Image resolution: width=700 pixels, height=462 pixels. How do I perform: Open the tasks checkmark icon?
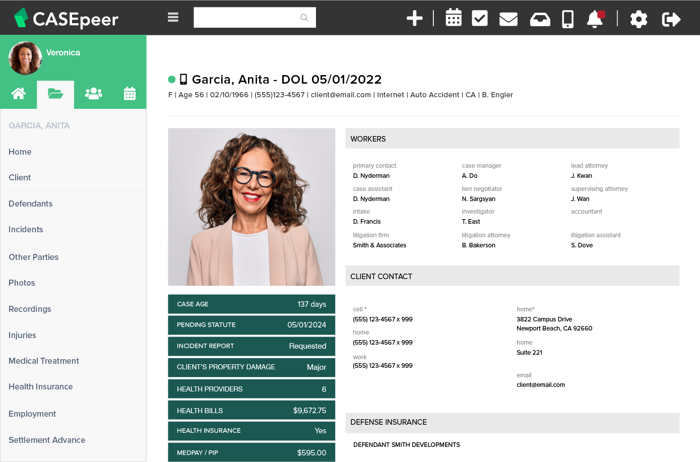click(x=480, y=18)
